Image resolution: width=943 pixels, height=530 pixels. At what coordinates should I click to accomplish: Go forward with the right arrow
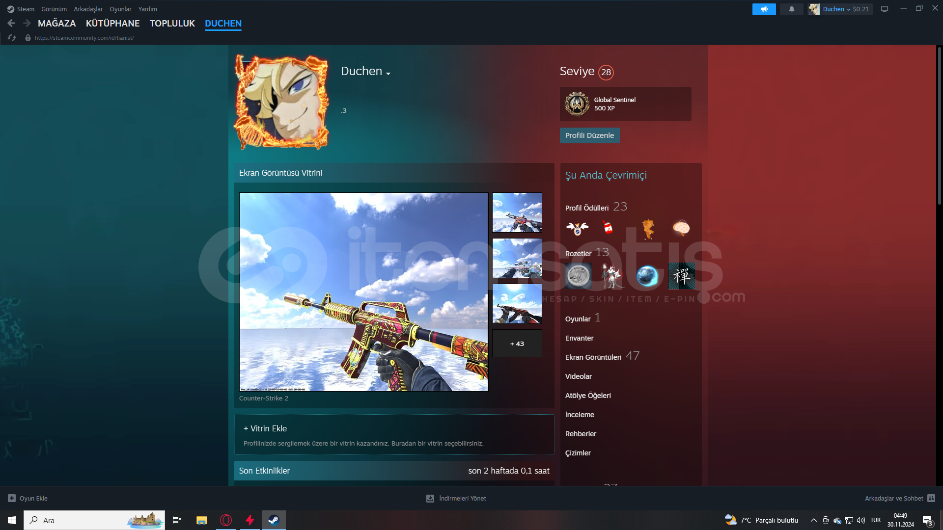point(27,23)
